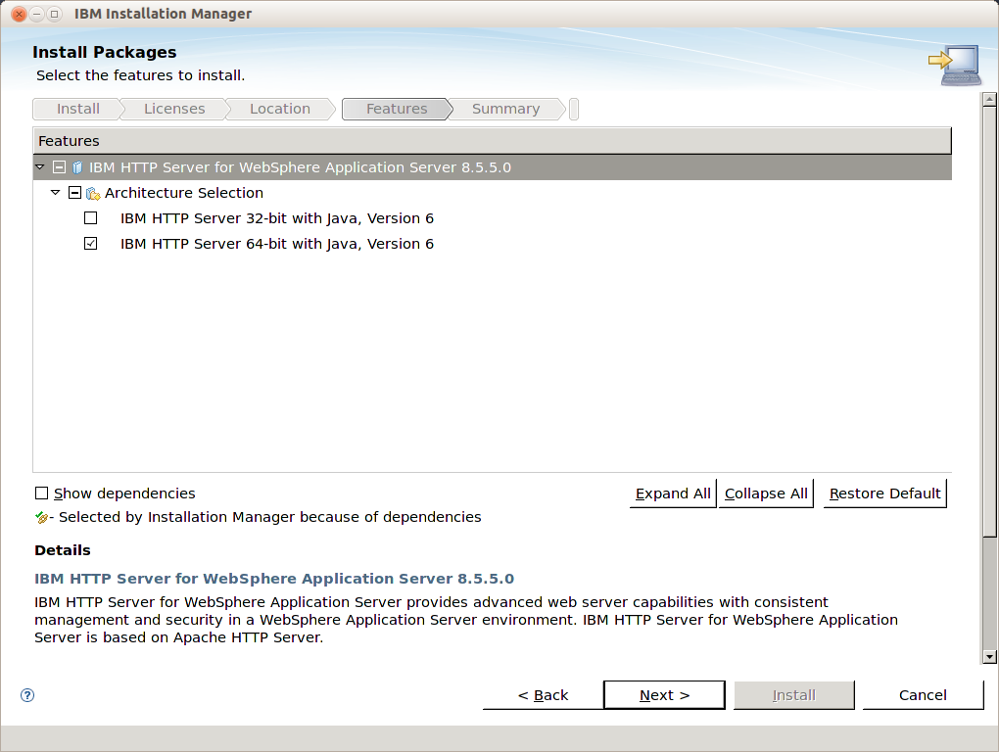Cancel the installation wizard
The image size is (999, 752).
(x=923, y=695)
